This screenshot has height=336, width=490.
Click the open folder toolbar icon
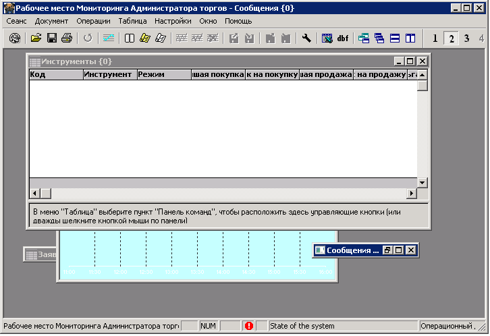point(36,38)
